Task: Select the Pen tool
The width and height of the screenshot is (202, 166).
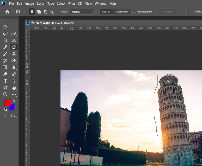Action: pos(14,74)
